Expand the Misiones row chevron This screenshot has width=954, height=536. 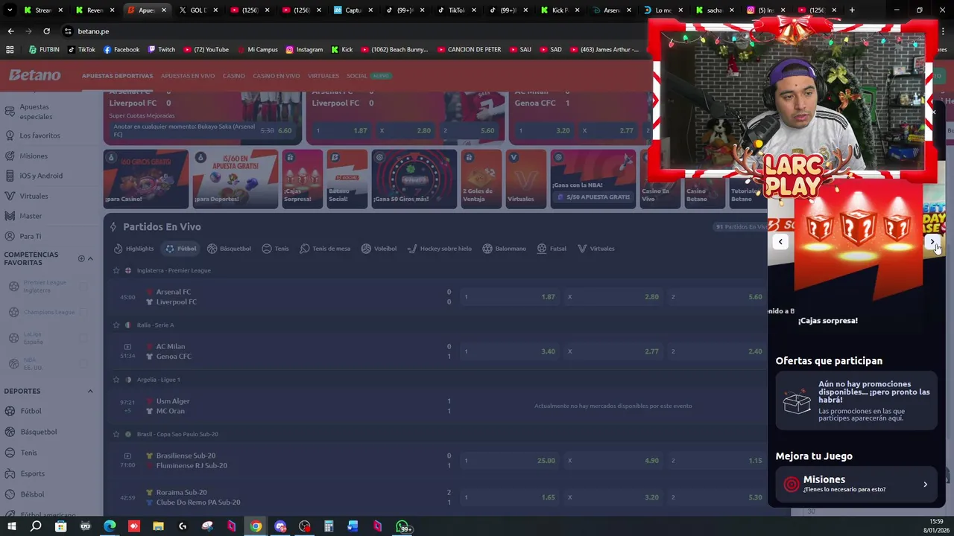925,484
